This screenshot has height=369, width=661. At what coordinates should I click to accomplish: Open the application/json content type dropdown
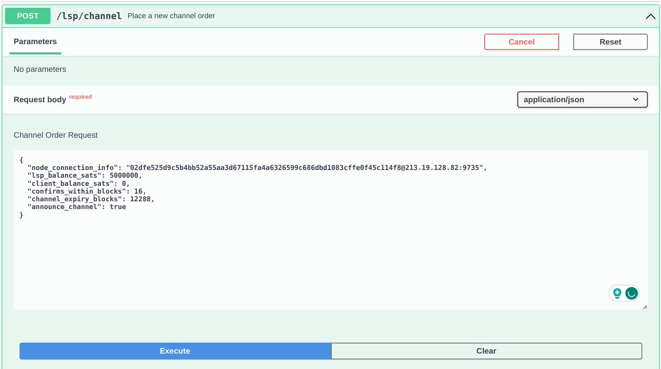[x=582, y=100]
